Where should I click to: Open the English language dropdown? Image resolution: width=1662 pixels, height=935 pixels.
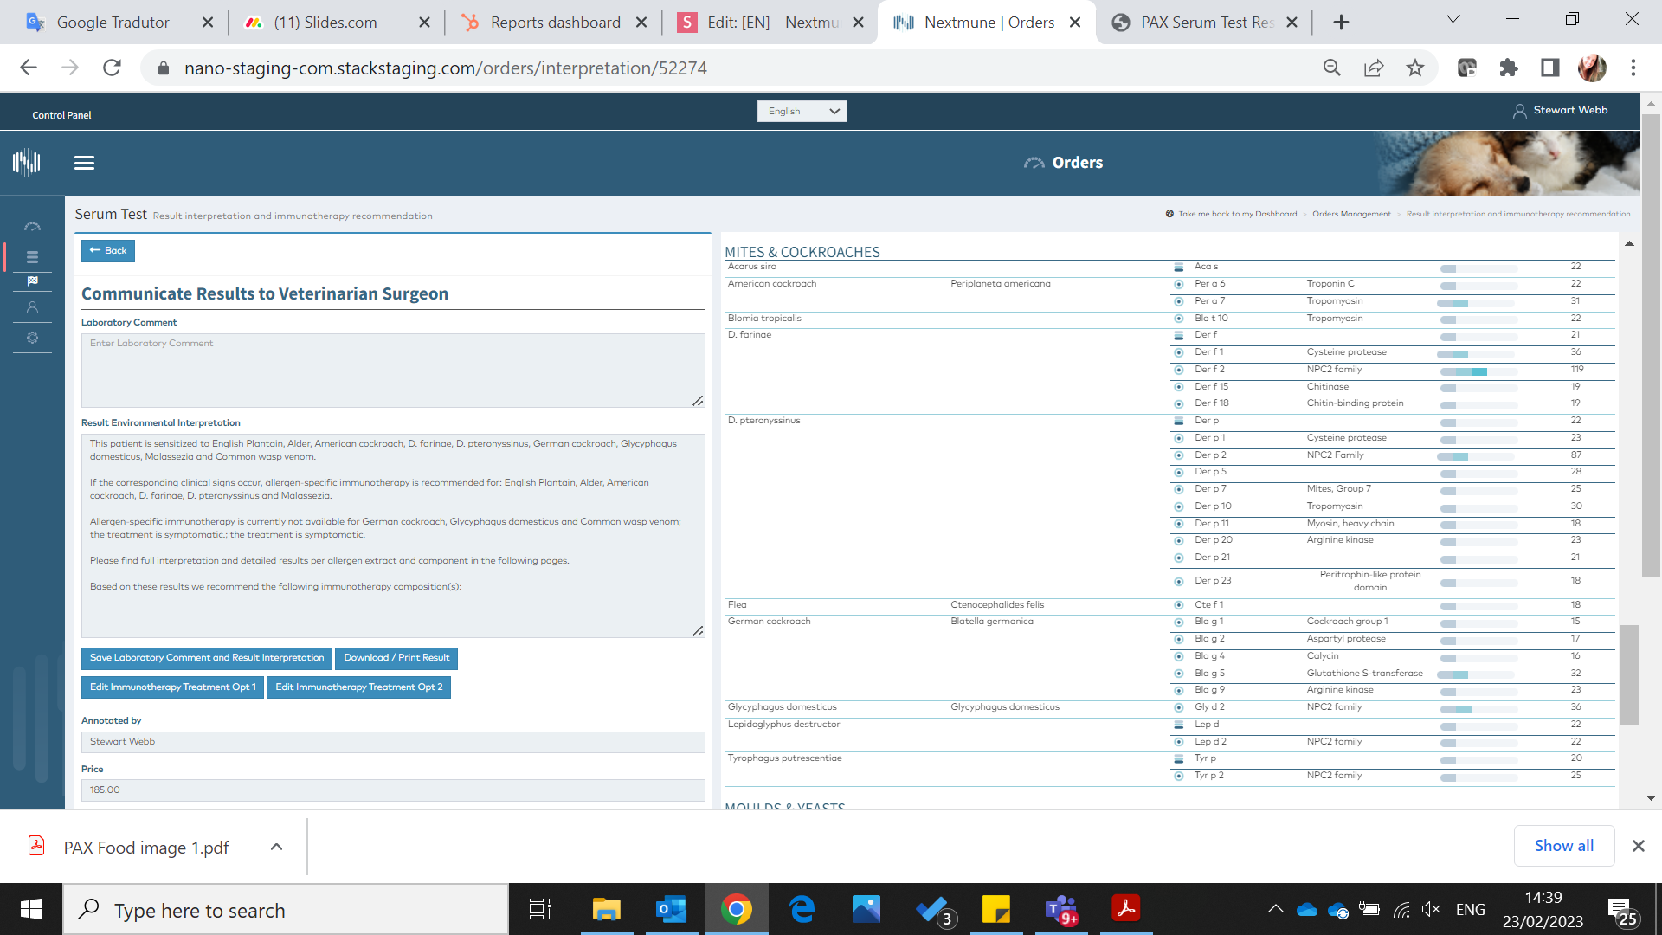pyautogui.click(x=802, y=111)
